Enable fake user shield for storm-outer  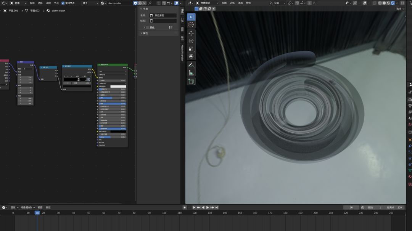[135, 3]
